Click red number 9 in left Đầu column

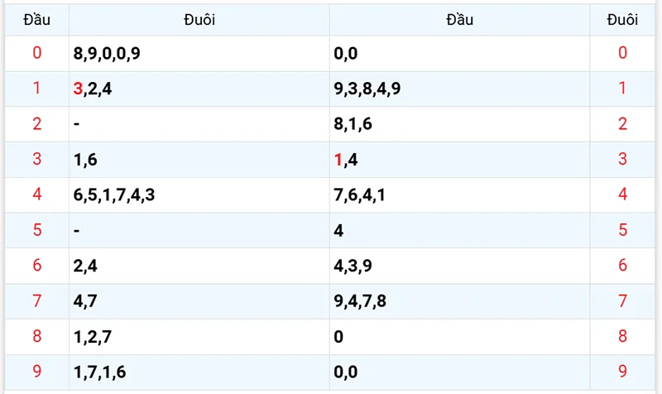[36, 372]
